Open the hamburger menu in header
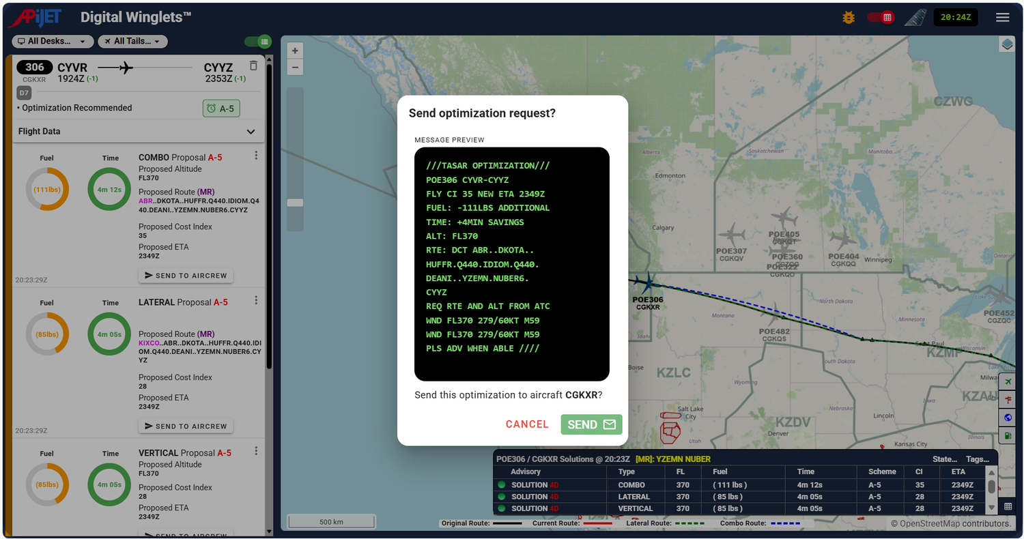 pos(1002,18)
